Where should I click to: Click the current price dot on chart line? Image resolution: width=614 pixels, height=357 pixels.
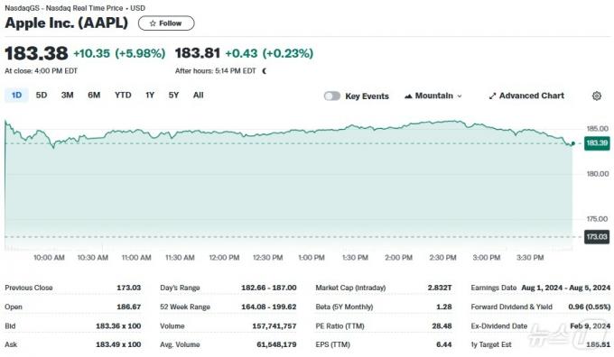[572, 143]
